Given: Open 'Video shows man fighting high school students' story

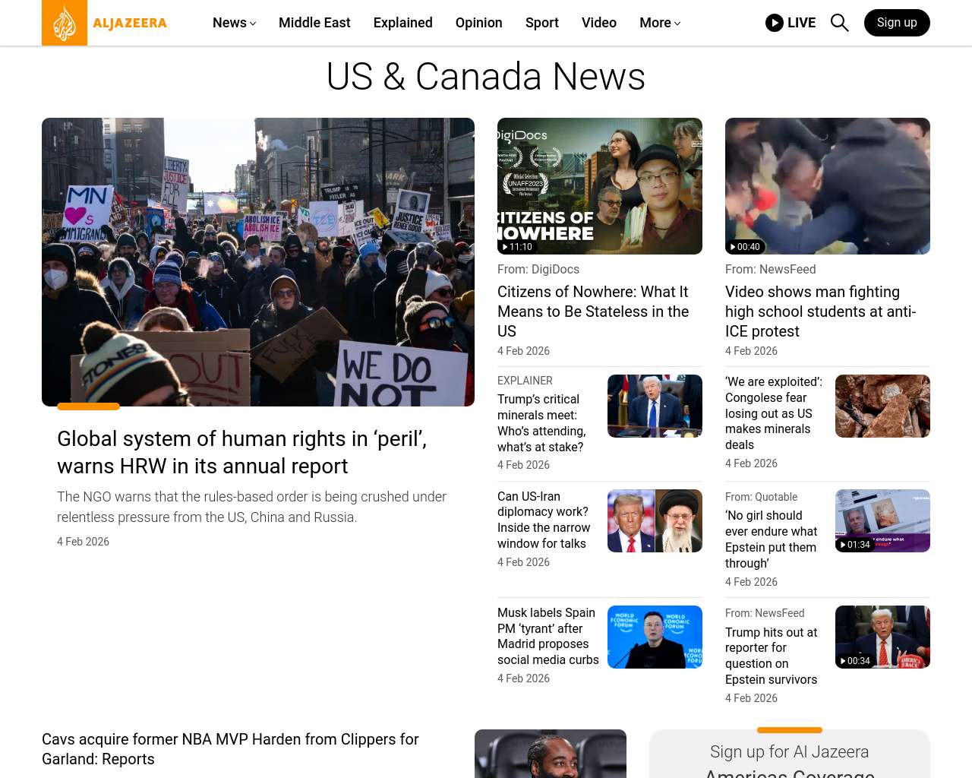Looking at the screenshot, I should tap(821, 312).
